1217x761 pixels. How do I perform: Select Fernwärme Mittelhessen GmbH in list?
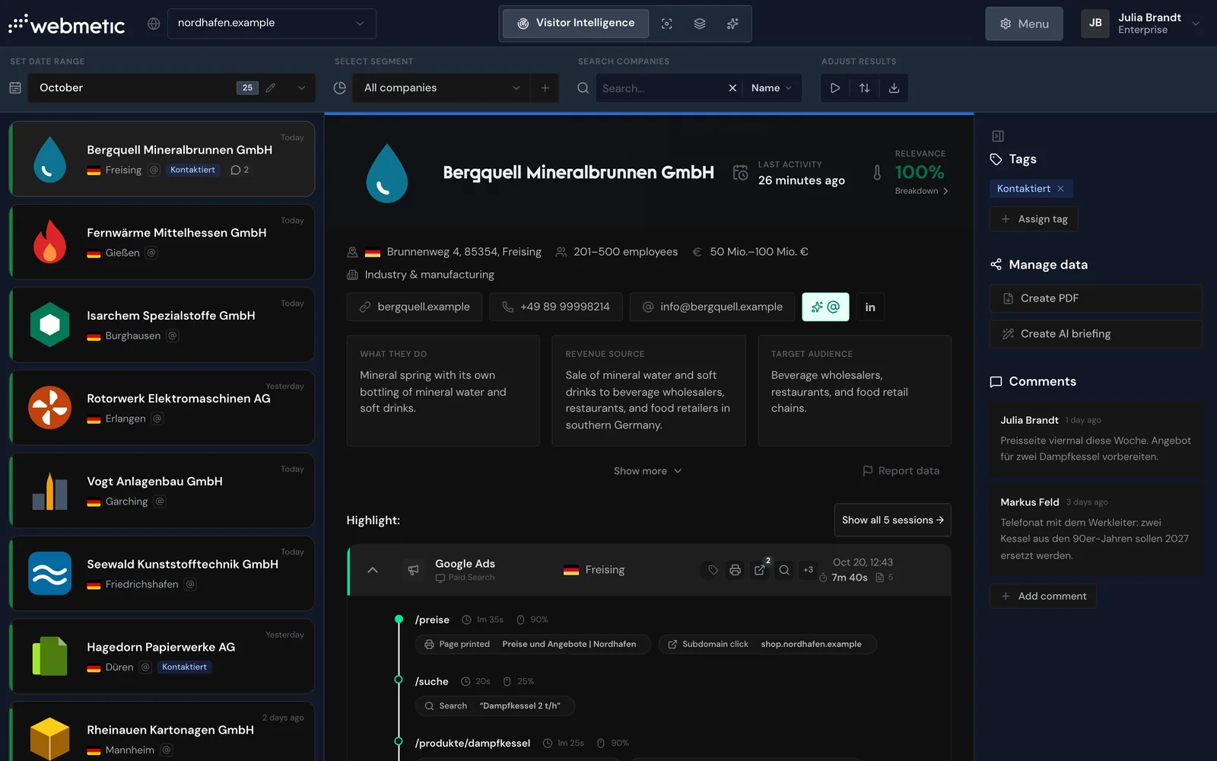point(162,242)
